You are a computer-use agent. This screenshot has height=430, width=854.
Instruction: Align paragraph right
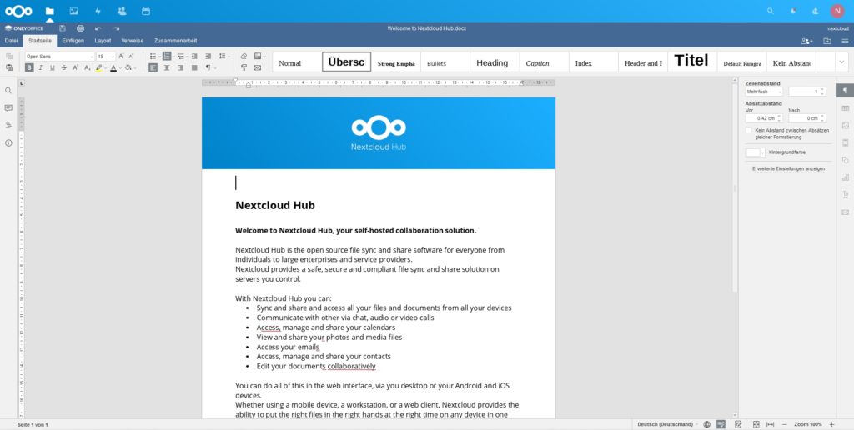tap(181, 67)
